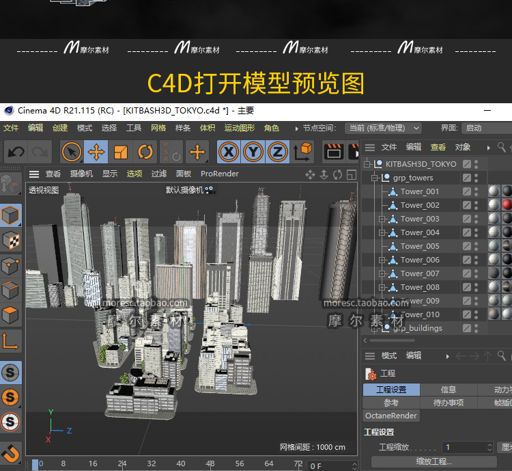Toggle Tower_007 layer checkbox
Viewport: 512px width, 471px height.
(467, 273)
